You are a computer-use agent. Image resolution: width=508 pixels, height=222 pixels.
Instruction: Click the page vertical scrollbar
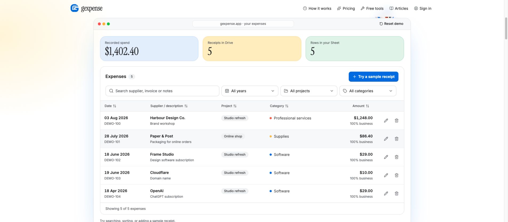pyautogui.click(x=506, y=29)
